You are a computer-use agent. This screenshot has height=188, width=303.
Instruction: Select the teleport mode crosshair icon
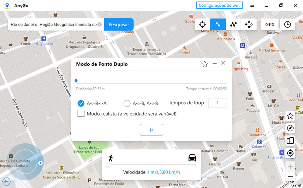tap(202, 25)
